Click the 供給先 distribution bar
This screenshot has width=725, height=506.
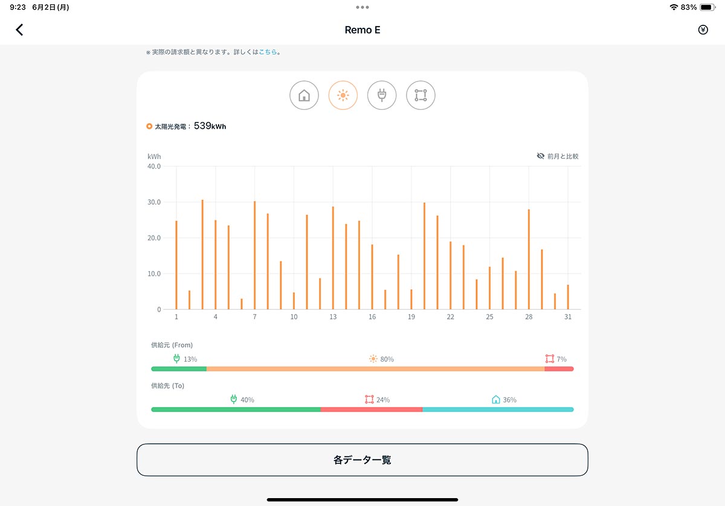(362, 409)
